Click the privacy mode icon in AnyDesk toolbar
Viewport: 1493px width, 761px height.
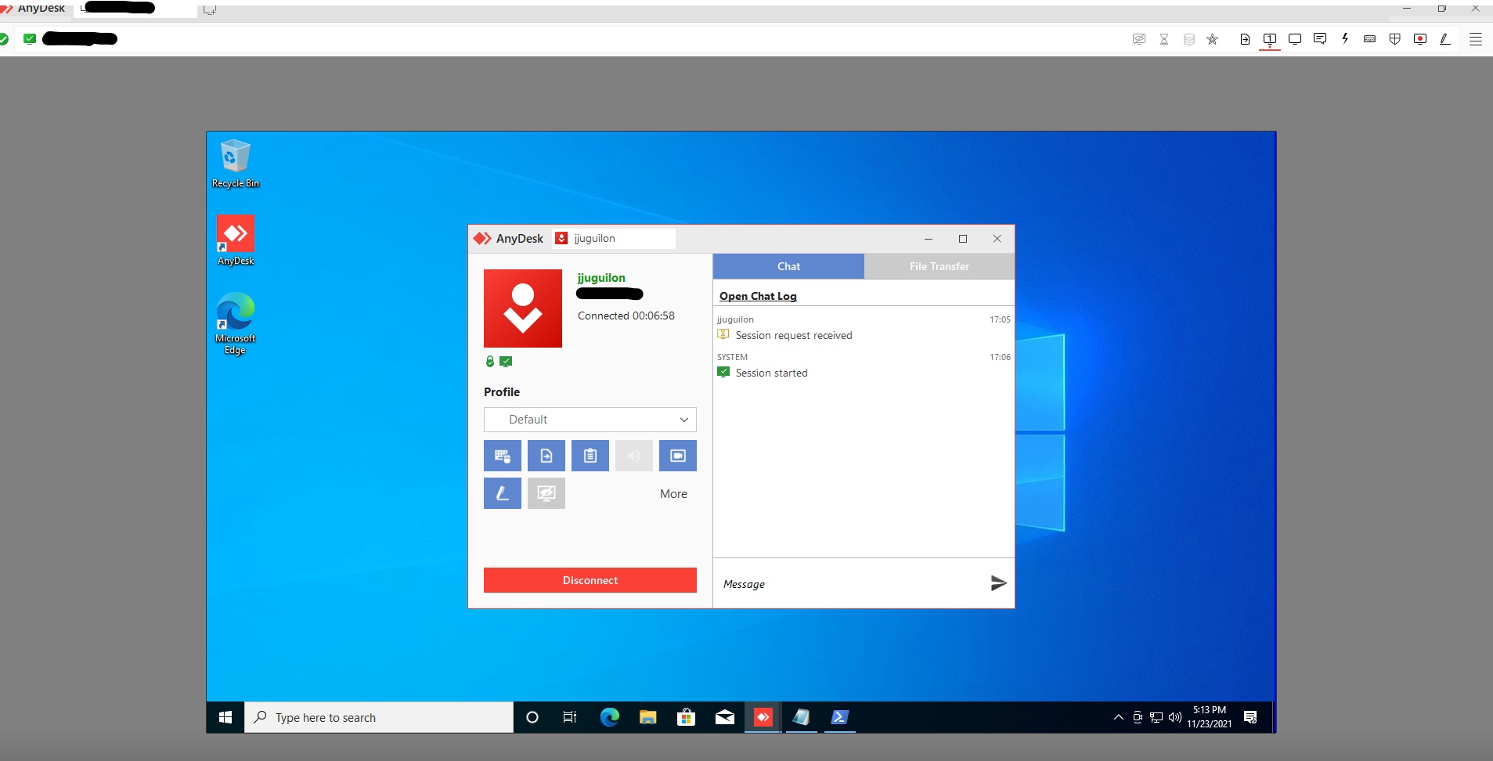point(1139,39)
